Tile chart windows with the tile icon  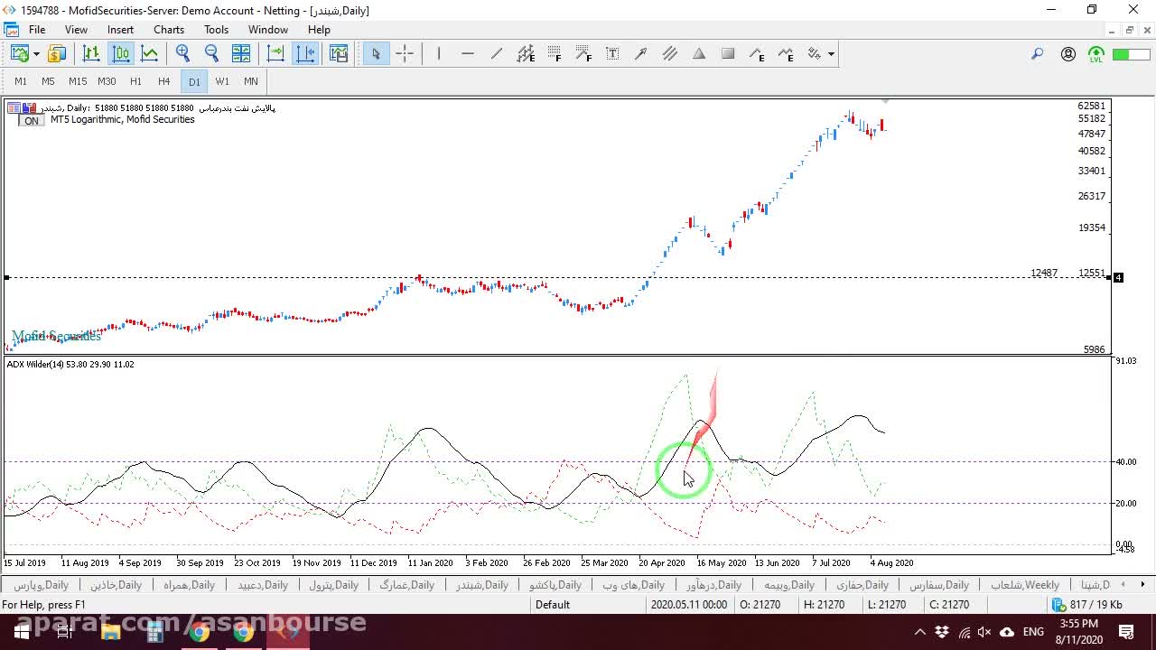click(x=241, y=54)
